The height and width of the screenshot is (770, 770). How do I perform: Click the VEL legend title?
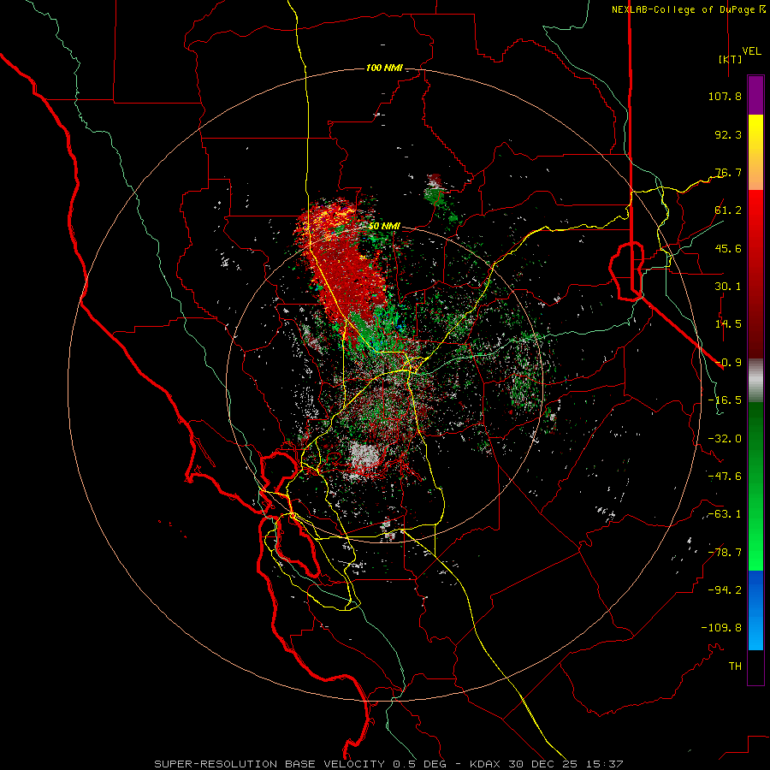click(x=751, y=51)
